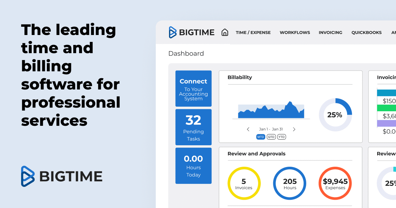Open the Time / Expense menu

tap(253, 32)
